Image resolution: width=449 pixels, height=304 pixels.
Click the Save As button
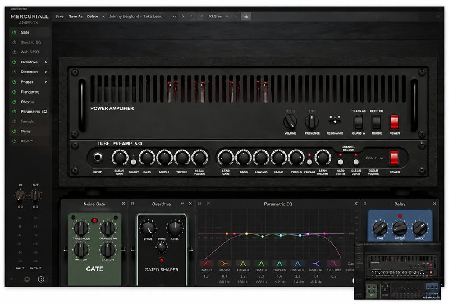[76, 17]
